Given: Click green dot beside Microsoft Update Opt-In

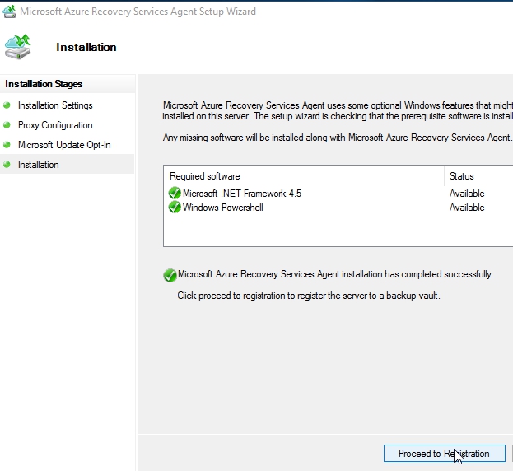Looking at the screenshot, I should coord(7,144).
